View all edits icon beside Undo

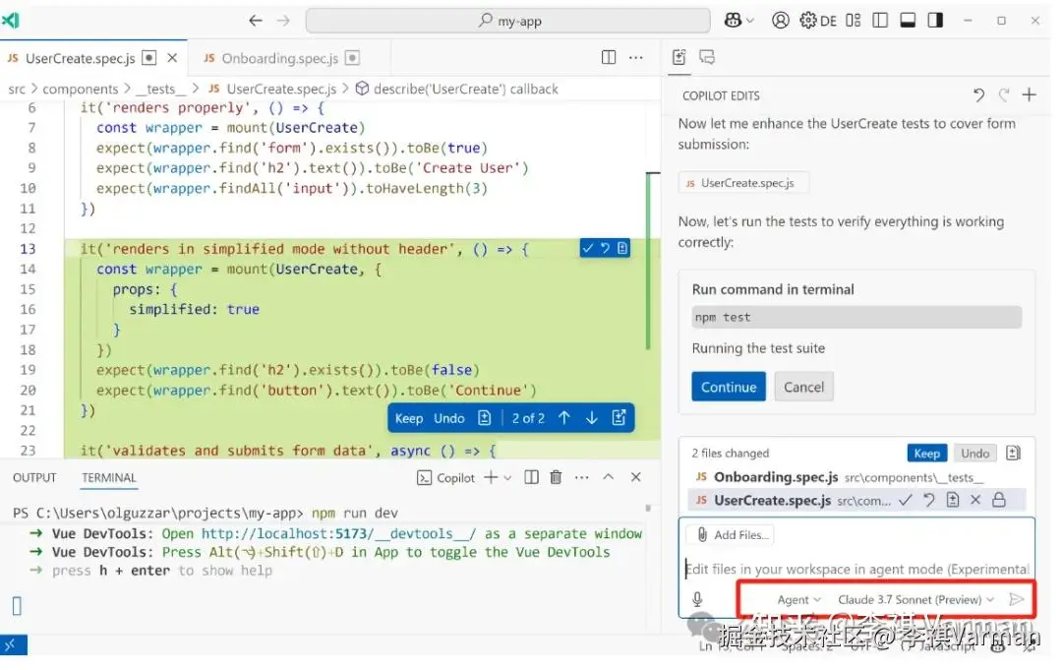[x=1013, y=453]
